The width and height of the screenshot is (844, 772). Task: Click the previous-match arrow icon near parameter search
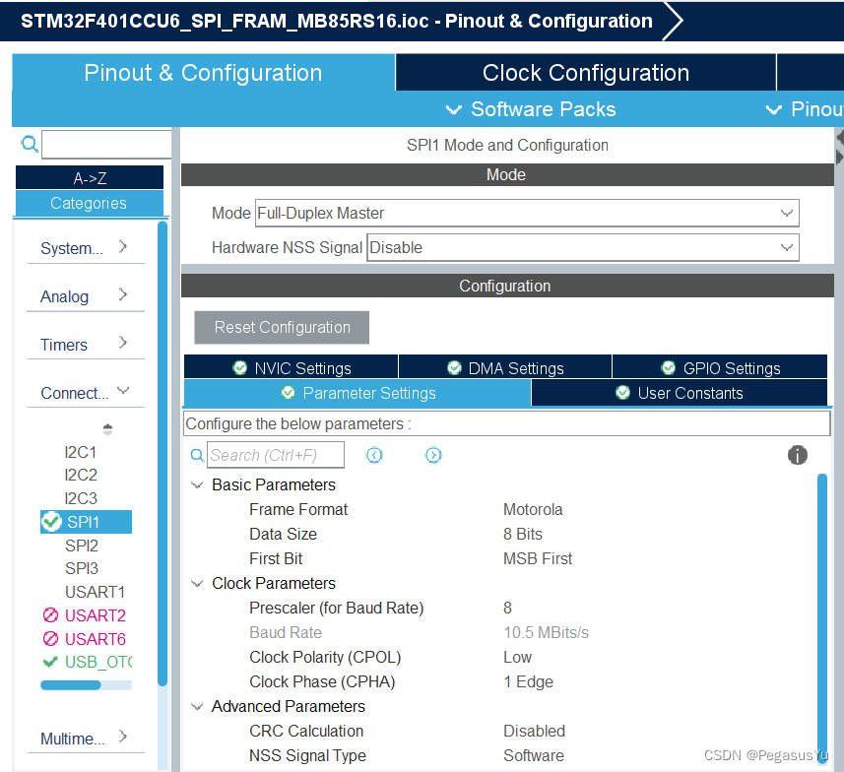(x=374, y=455)
